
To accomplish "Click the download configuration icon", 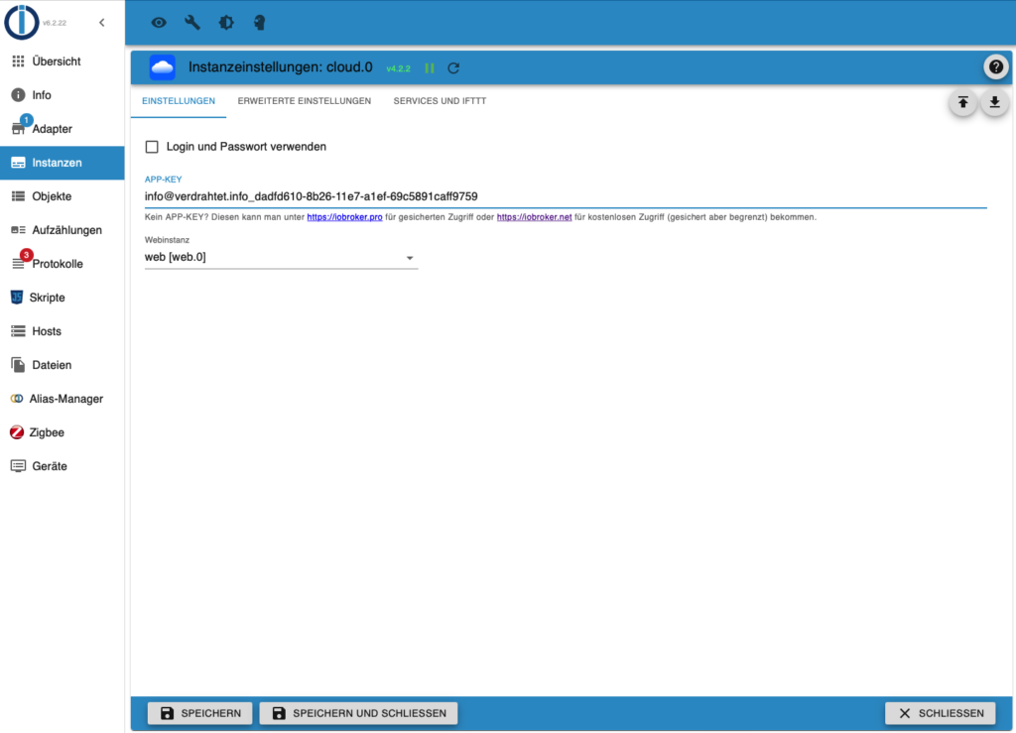I will (994, 102).
